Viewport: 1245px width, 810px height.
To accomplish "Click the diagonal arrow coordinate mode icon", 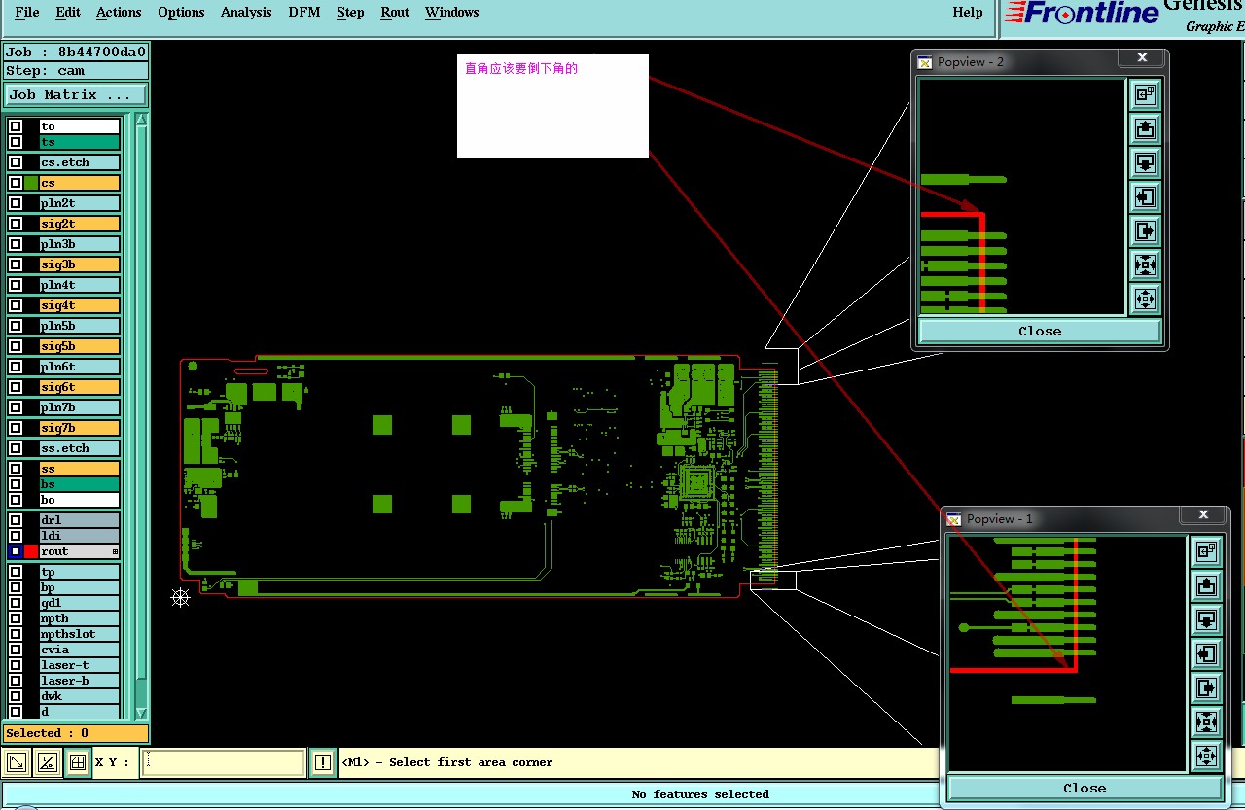I will tap(17, 763).
